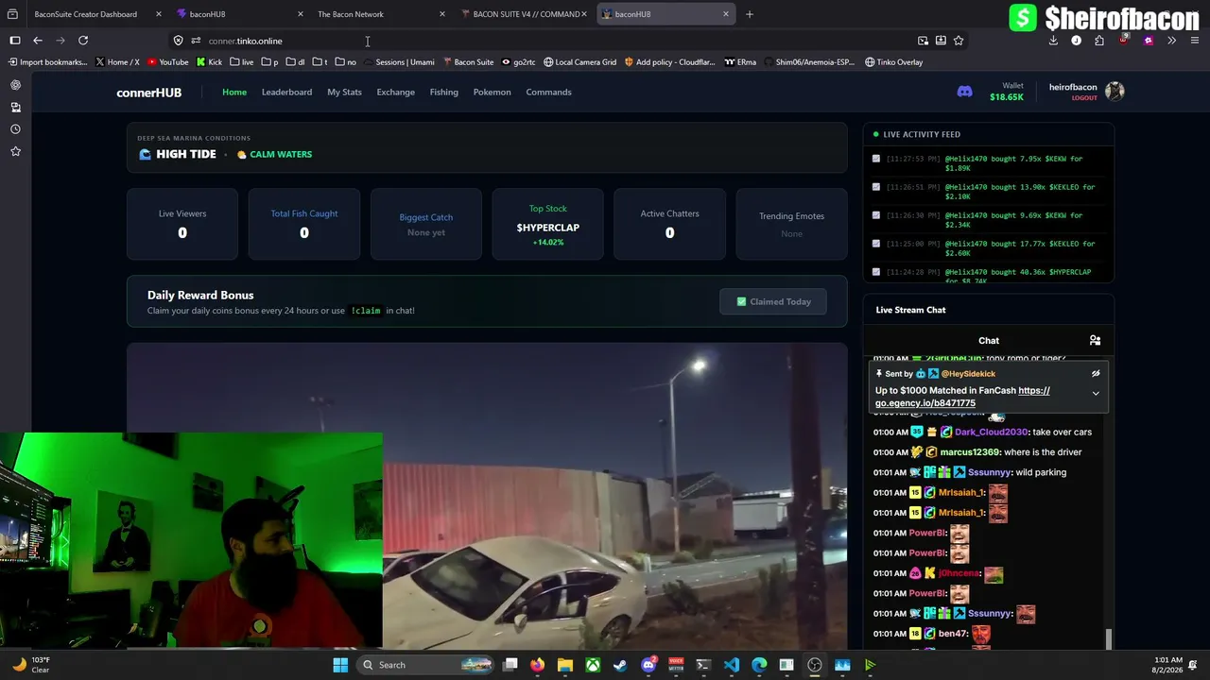Open the 'no' bookmarks folder
This screenshot has width=1210, height=680.
(x=346, y=62)
